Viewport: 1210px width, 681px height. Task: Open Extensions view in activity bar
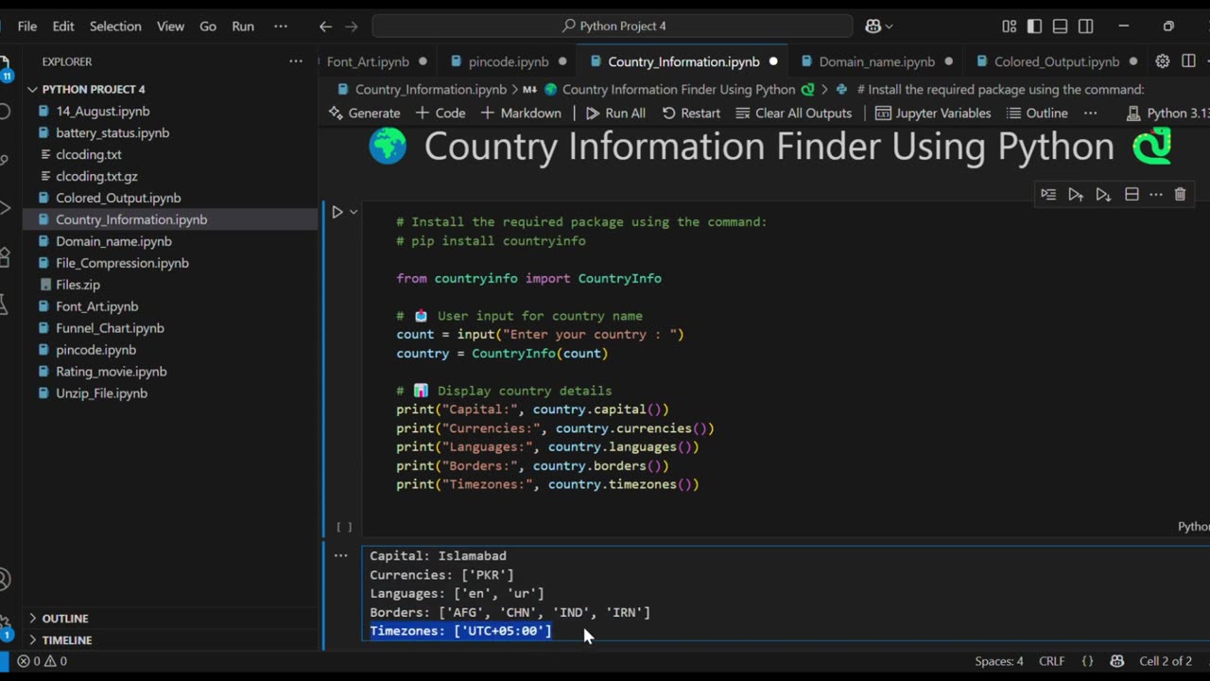[x=5, y=256]
